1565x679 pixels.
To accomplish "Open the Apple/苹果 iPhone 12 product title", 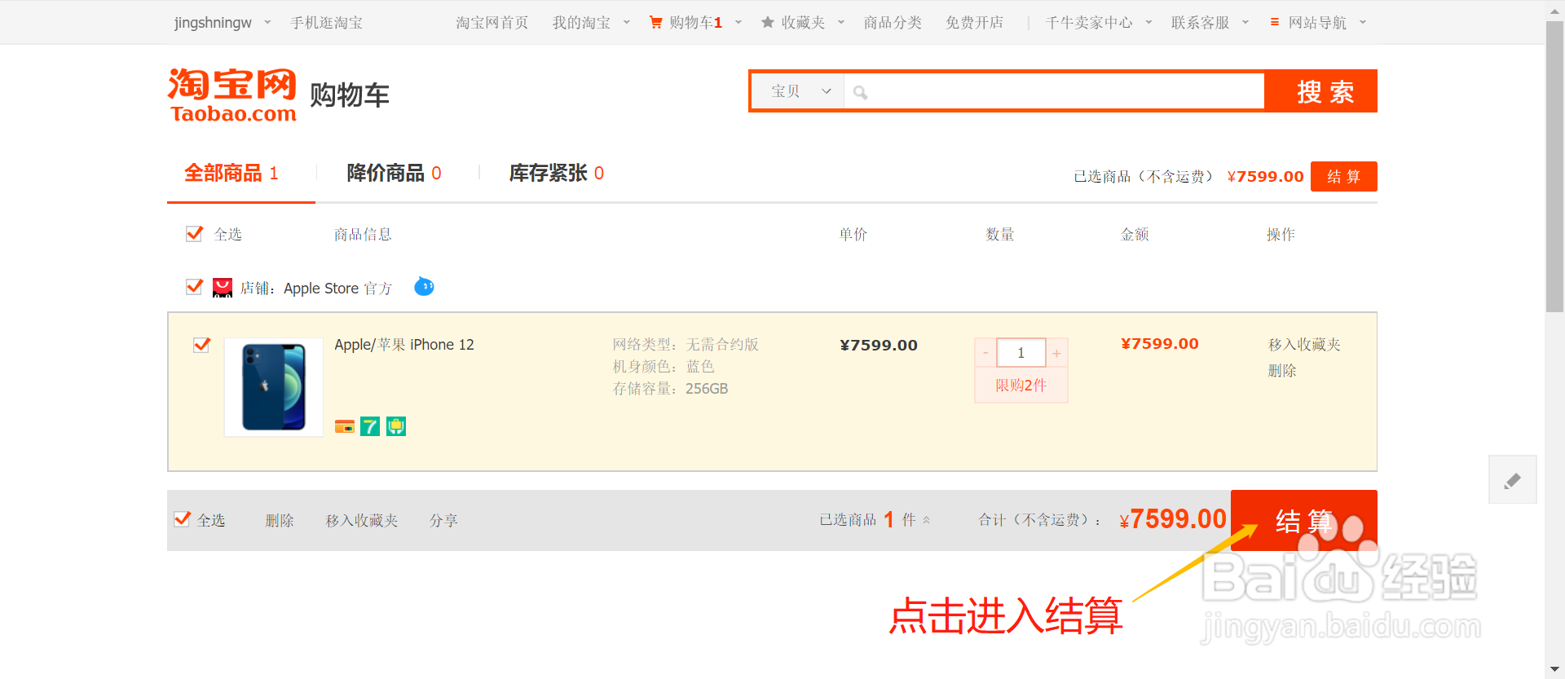I will [404, 345].
